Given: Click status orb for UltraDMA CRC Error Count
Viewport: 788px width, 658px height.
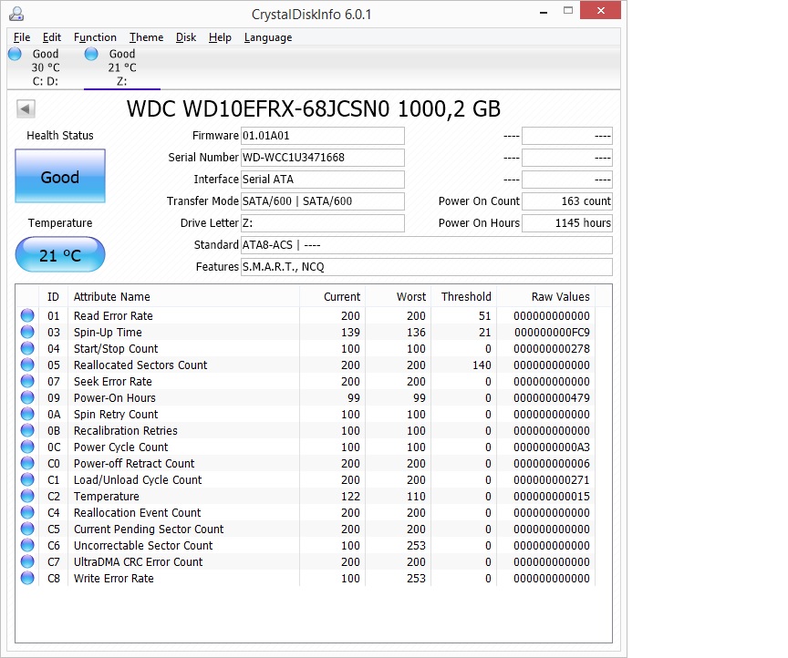Looking at the screenshot, I should (27, 561).
